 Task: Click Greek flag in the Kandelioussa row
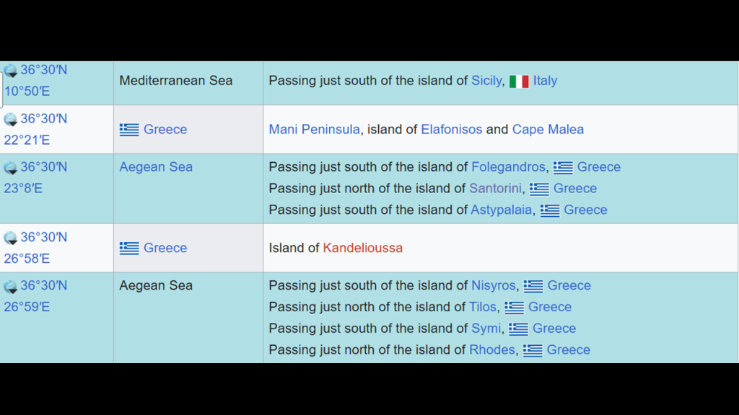click(129, 248)
